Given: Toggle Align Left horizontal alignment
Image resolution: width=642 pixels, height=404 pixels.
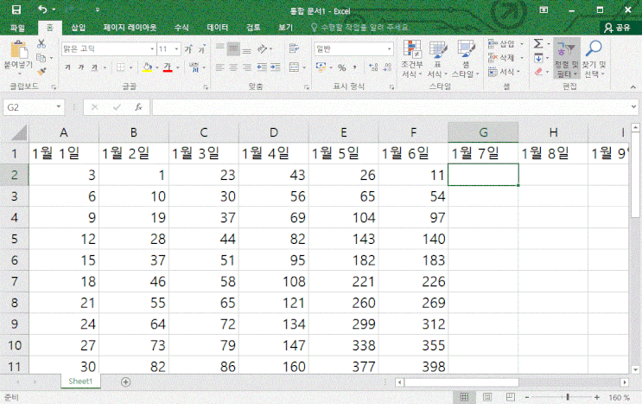Looking at the screenshot, I should point(219,67).
